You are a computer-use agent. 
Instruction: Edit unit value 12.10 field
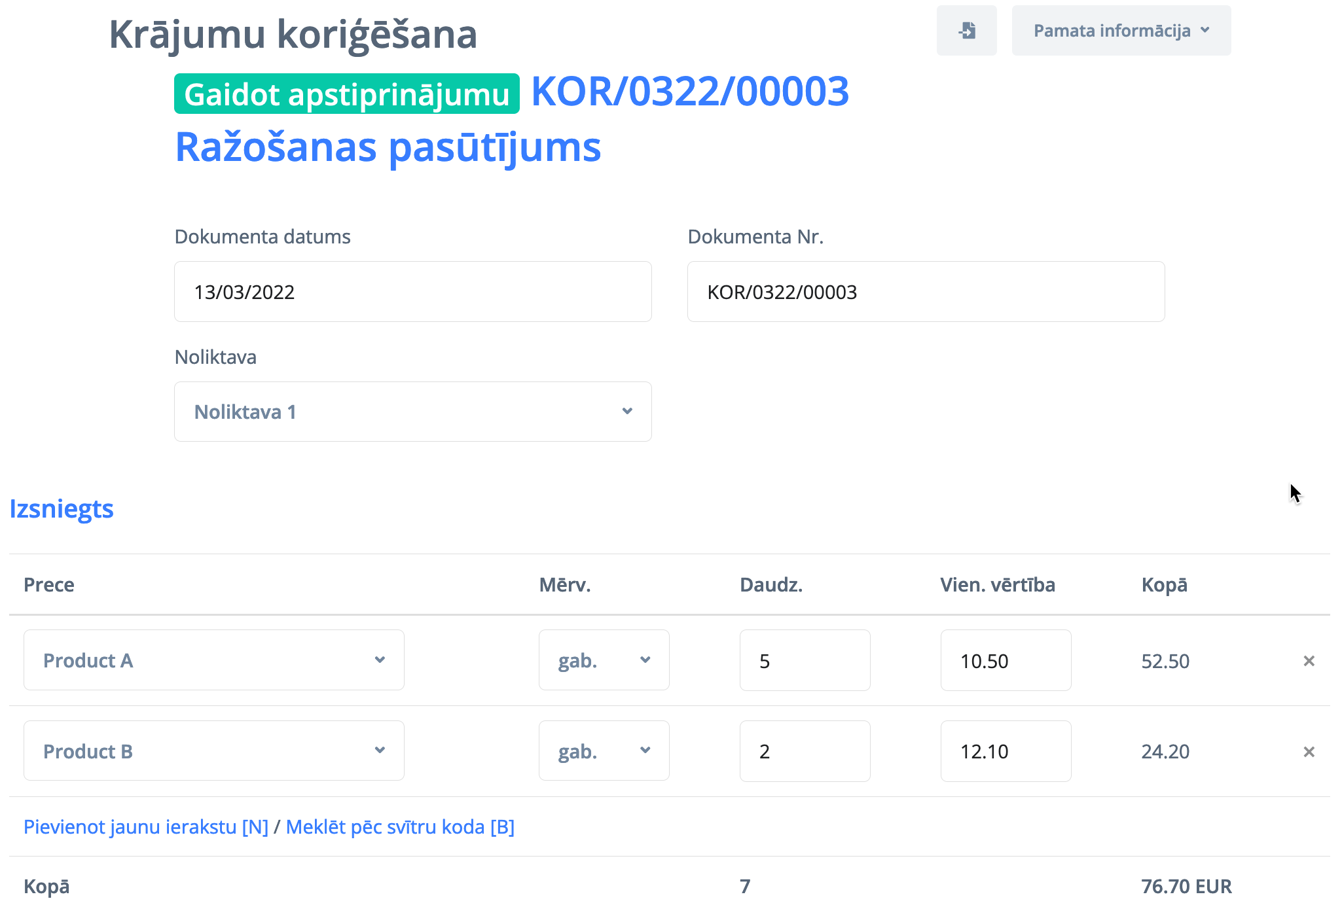(x=1006, y=751)
